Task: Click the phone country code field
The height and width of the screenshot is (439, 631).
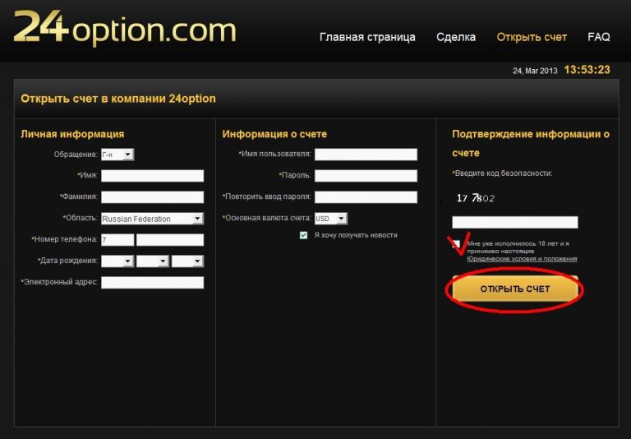Action: point(117,239)
